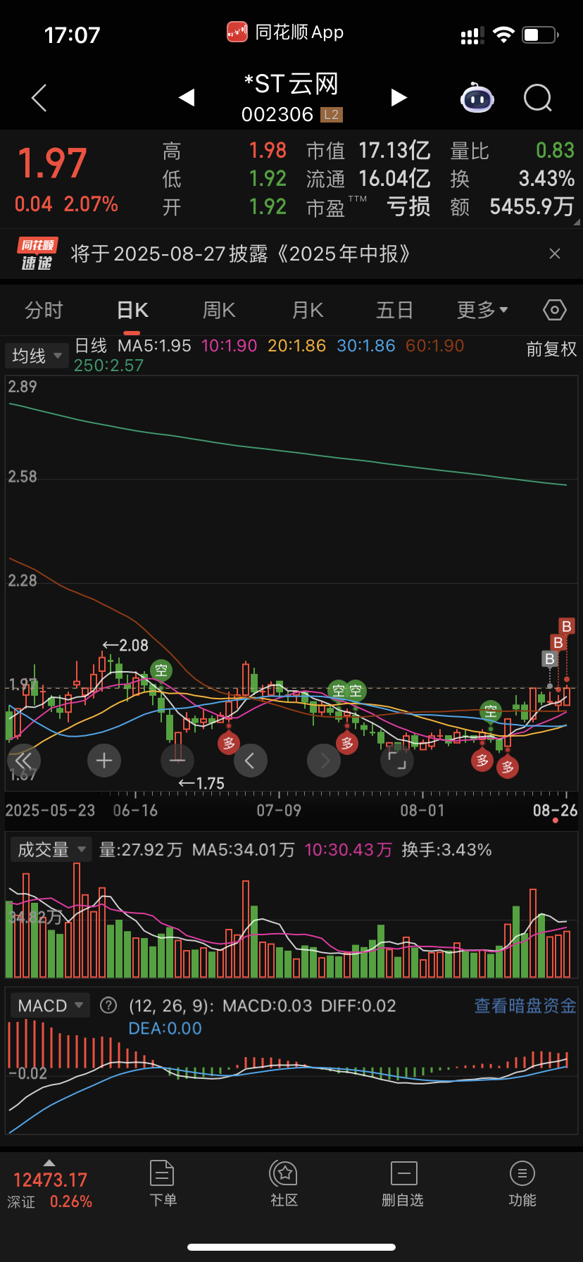Open 社区 community icon
583x1262 pixels.
tap(284, 1185)
